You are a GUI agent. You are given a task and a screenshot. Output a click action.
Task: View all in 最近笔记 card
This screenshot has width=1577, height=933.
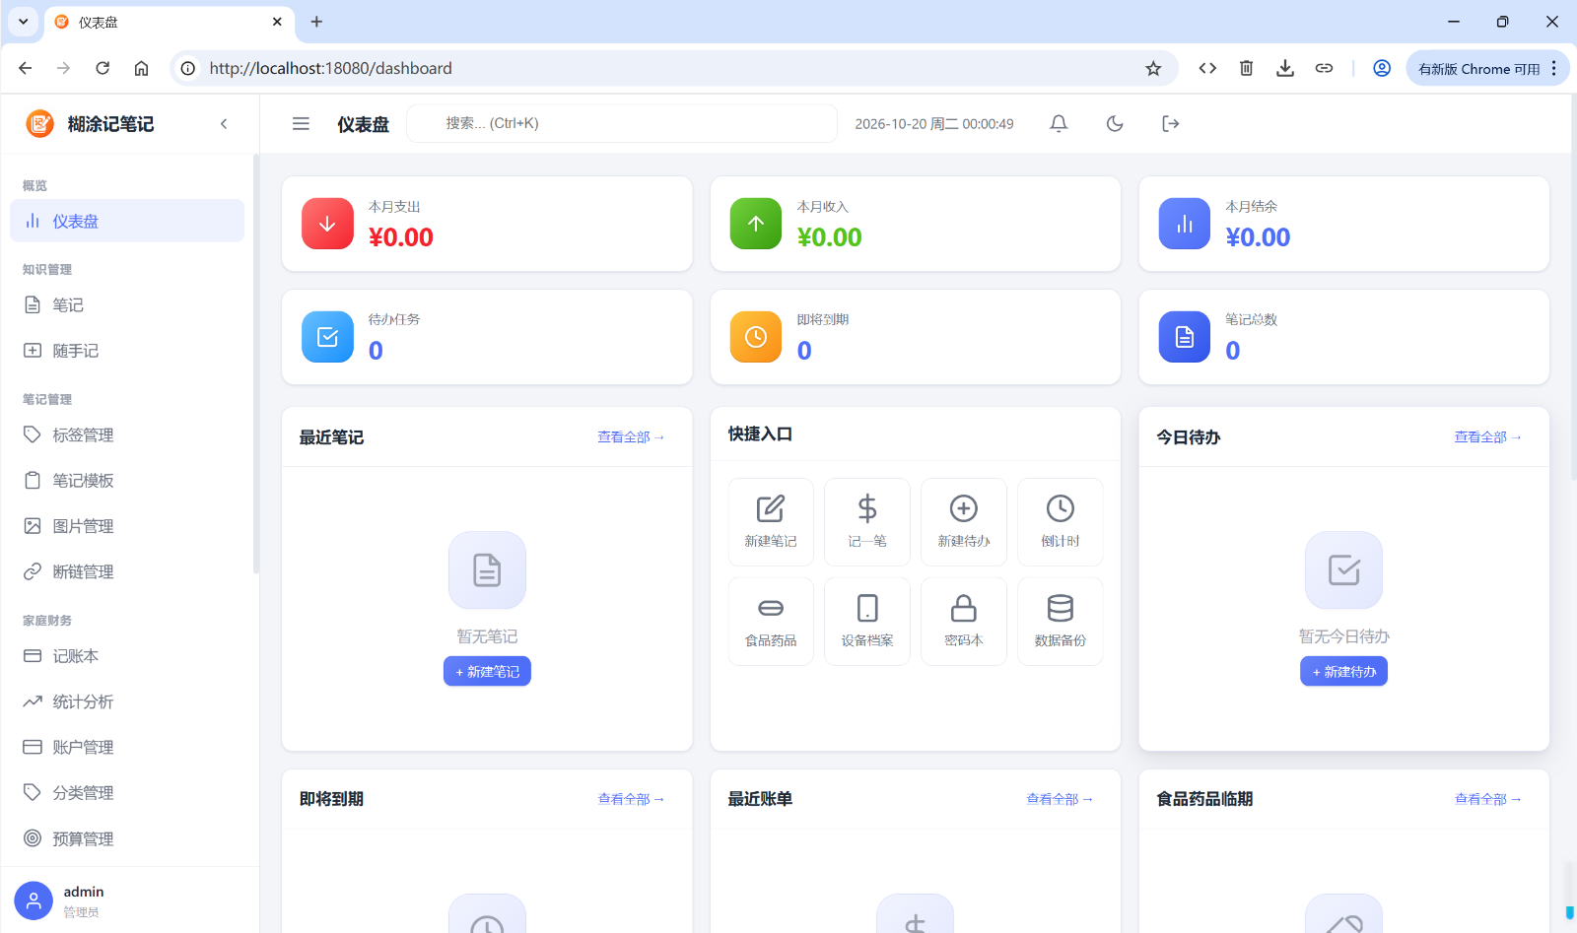[x=631, y=436]
